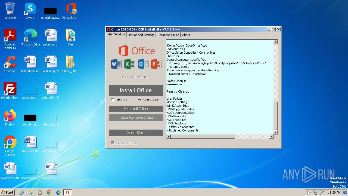Click the Use Offline Installation label
Viewport: 348px width, 196px height.
pyautogui.click(x=134, y=77)
